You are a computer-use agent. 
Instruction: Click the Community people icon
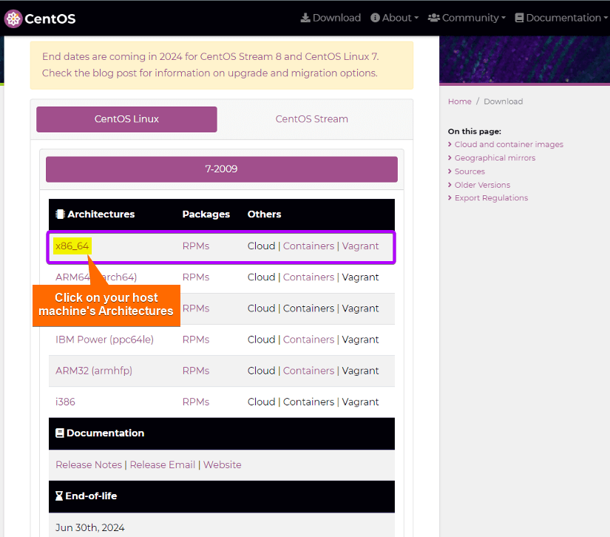click(434, 18)
